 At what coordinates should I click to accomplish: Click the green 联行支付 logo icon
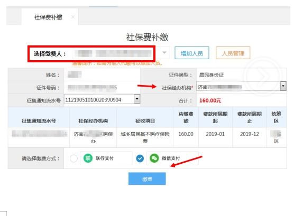[x=88, y=158]
